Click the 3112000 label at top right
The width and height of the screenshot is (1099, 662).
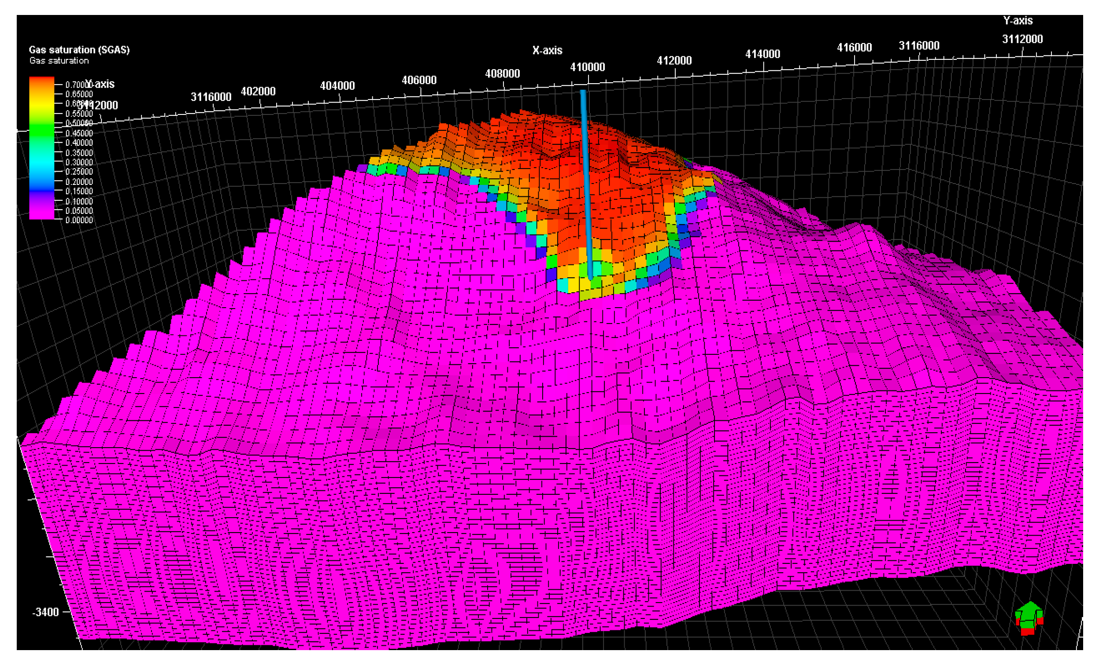click(x=1022, y=39)
